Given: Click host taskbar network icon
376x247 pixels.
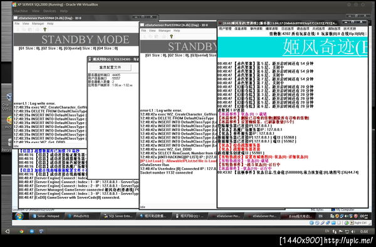Looking at the screenshot, I should coord(335,231).
